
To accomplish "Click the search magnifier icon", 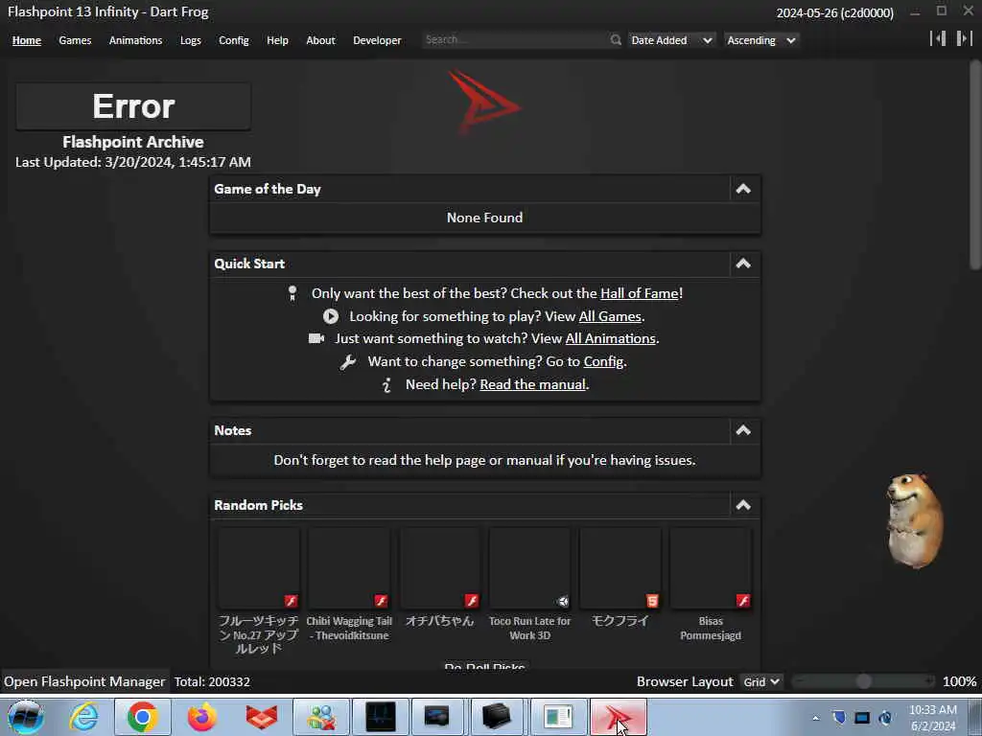I will click(x=616, y=40).
